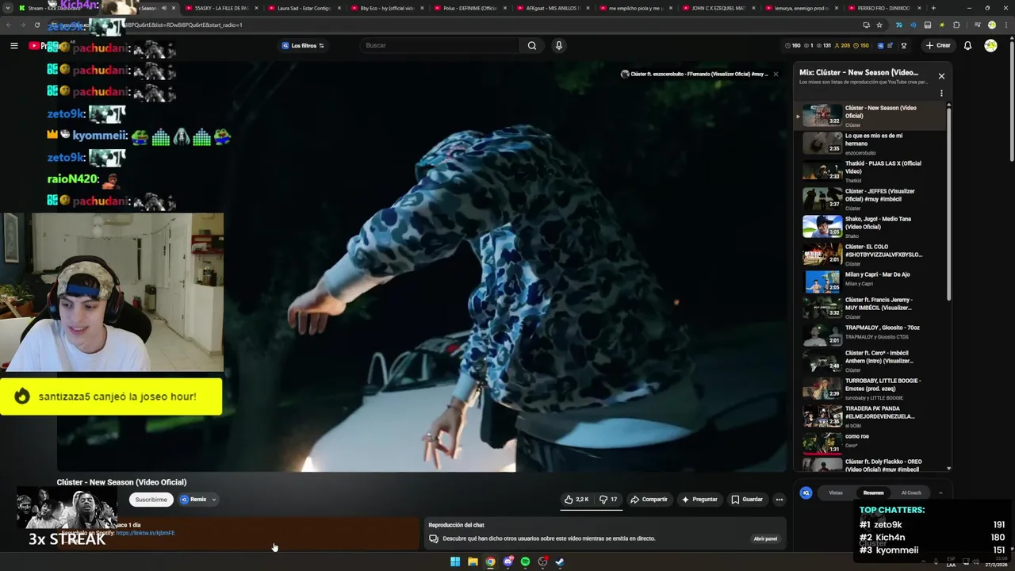Switch to the lemurya, enemigo prod tab
This screenshot has height=571, width=1015.
[801, 8]
